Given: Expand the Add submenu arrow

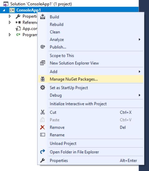Looking at the screenshot, I should point(140,72).
